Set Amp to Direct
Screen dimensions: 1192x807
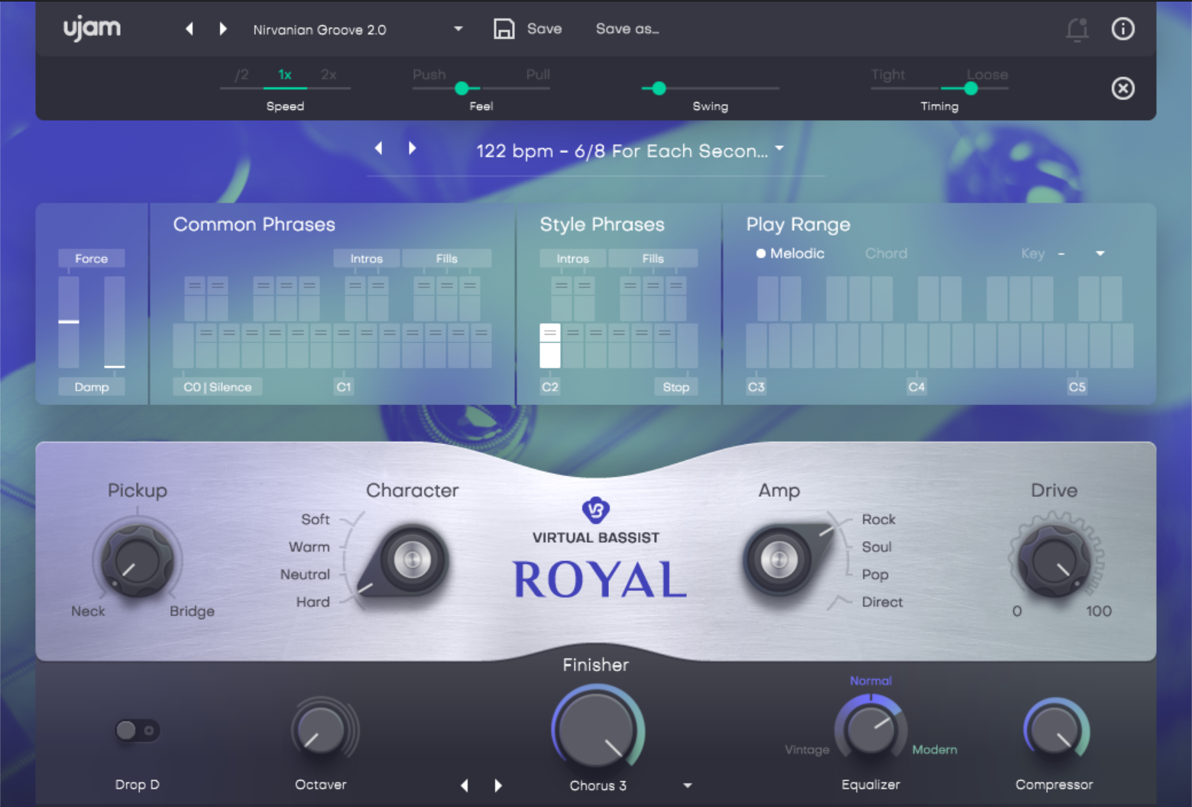pos(882,602)
